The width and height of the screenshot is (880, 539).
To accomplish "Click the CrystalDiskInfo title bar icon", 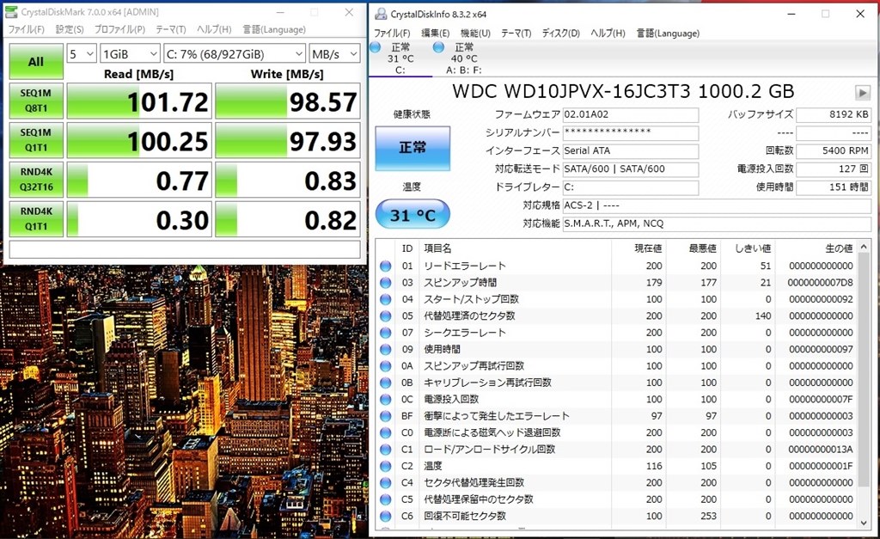I will click(381, 14).
